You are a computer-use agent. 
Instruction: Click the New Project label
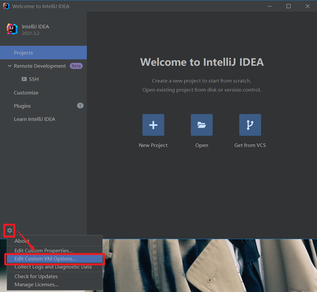[x=153, y=145]
